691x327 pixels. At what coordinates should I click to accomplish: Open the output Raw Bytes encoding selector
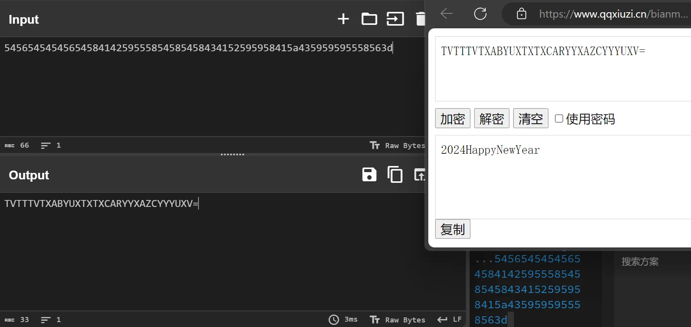pyautogui.click(x=398, y=320)
